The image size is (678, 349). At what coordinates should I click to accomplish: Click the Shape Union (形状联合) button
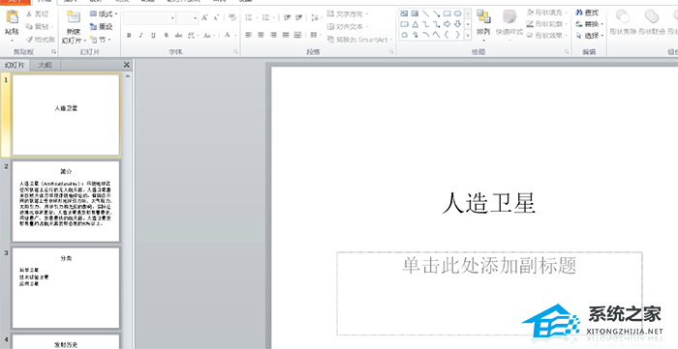pyautogui.click(x=652, y=22)
